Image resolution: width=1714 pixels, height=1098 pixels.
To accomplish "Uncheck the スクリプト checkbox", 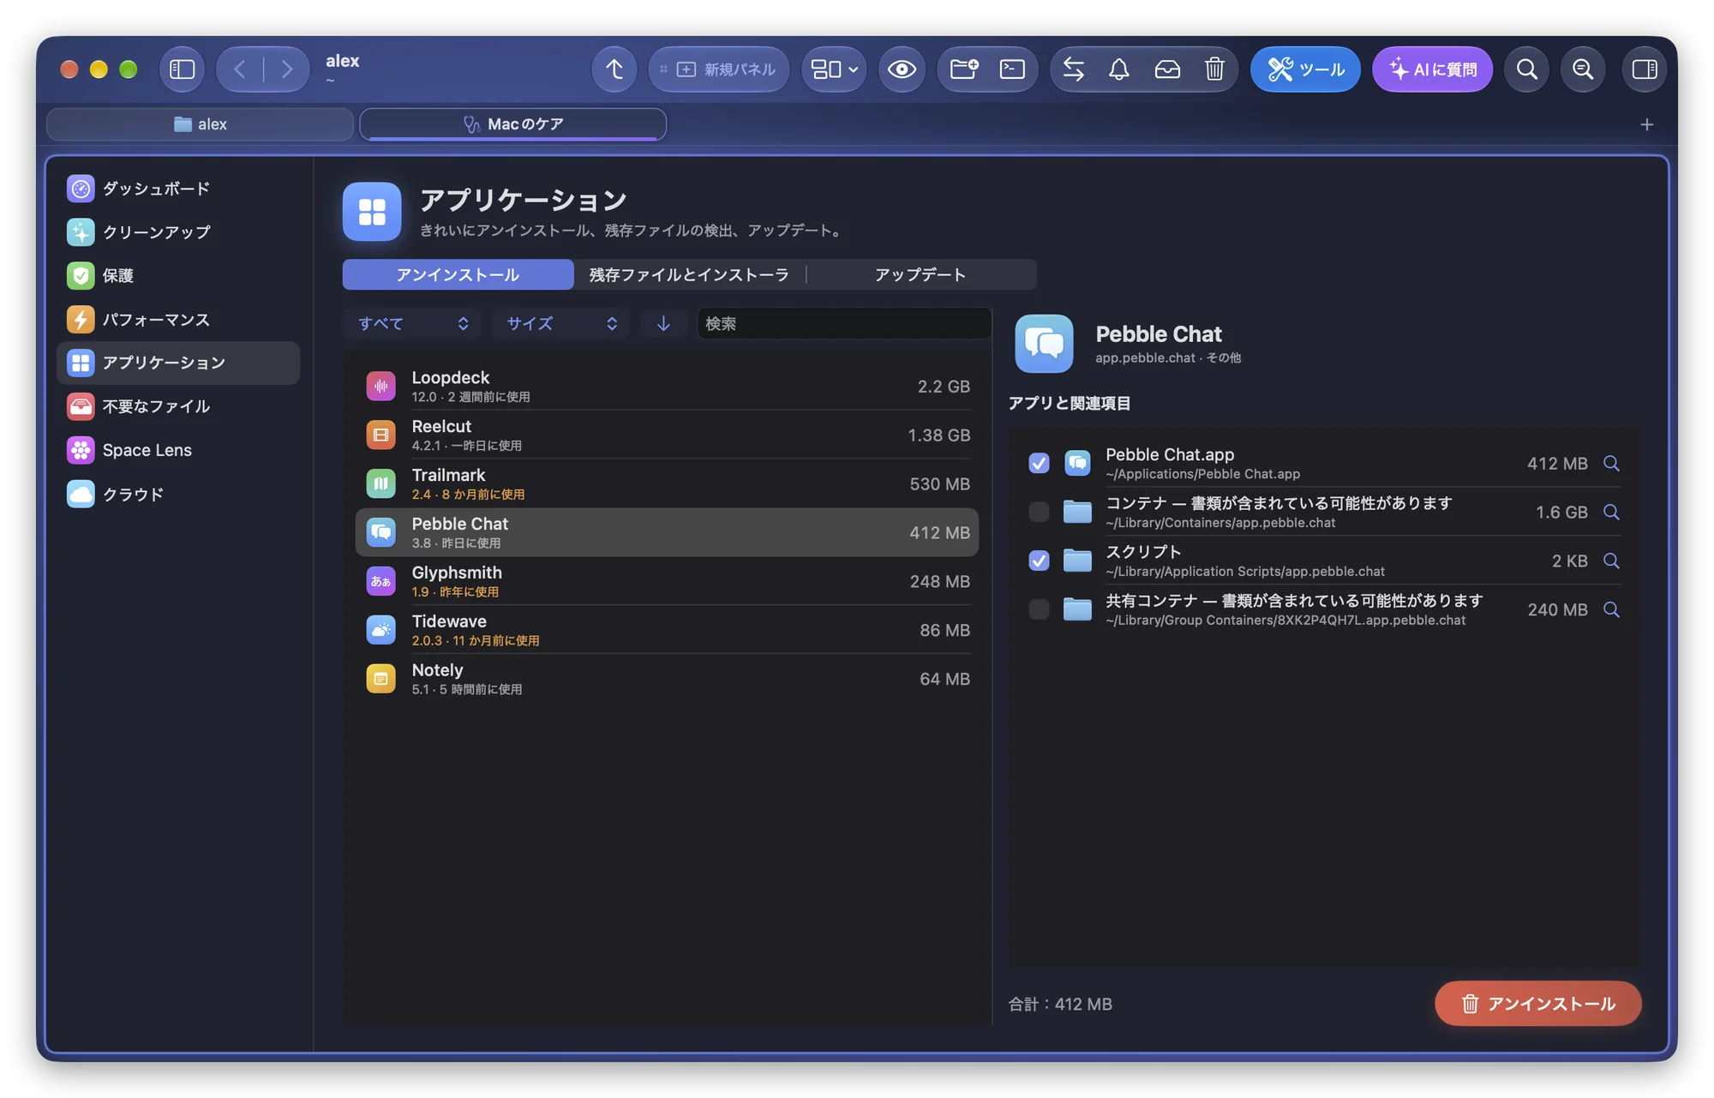I will [1039, 561].
